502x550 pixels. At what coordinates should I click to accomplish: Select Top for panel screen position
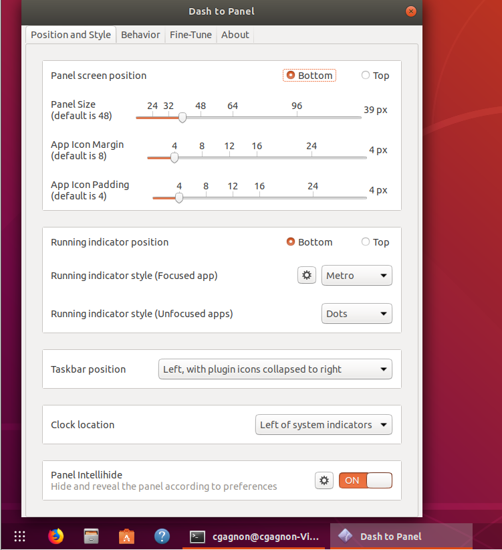point(375,76)
